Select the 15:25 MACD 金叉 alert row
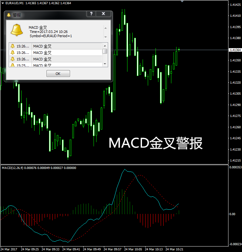Image resolution: width=242 pixels, height=252 pixels. click(x=55, y=65)
